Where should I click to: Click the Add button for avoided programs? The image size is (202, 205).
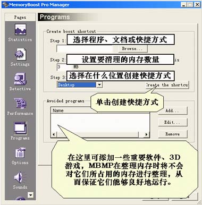173,110
